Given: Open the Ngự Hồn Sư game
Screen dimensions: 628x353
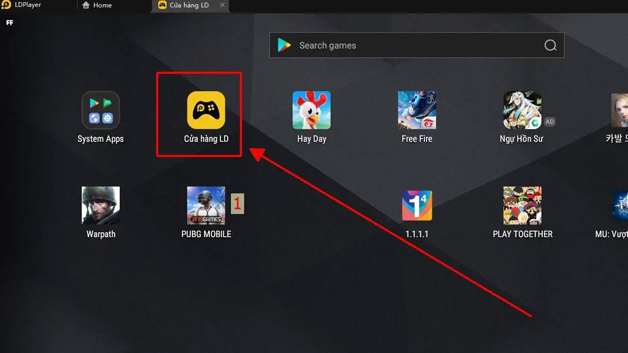Looking at the screenshot, I should 522,110.
